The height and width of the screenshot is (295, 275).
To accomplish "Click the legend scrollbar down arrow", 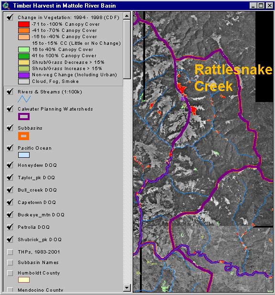I will [x=127, y=288].
